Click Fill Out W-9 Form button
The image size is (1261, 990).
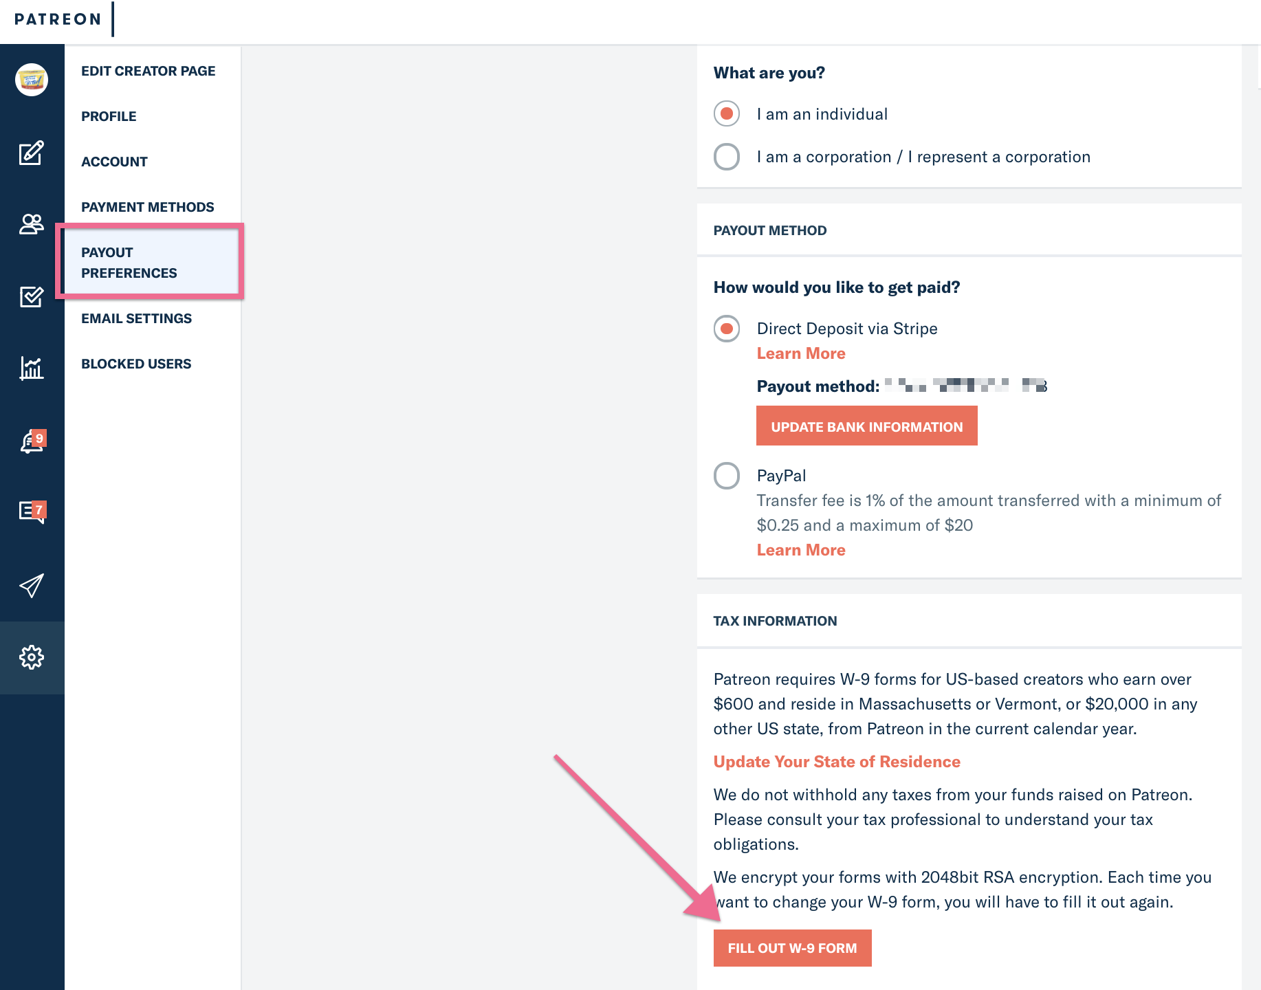click(x=793, y=948)
